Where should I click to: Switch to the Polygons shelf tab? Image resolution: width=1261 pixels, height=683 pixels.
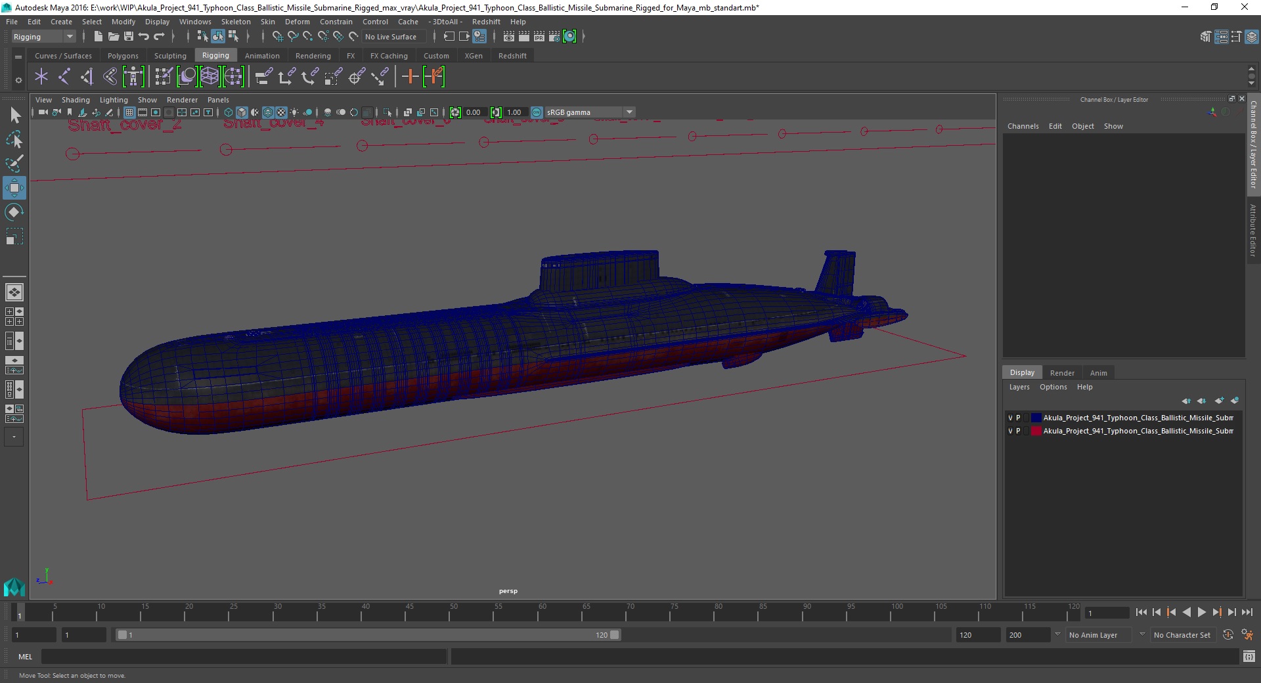coord(123,56)
